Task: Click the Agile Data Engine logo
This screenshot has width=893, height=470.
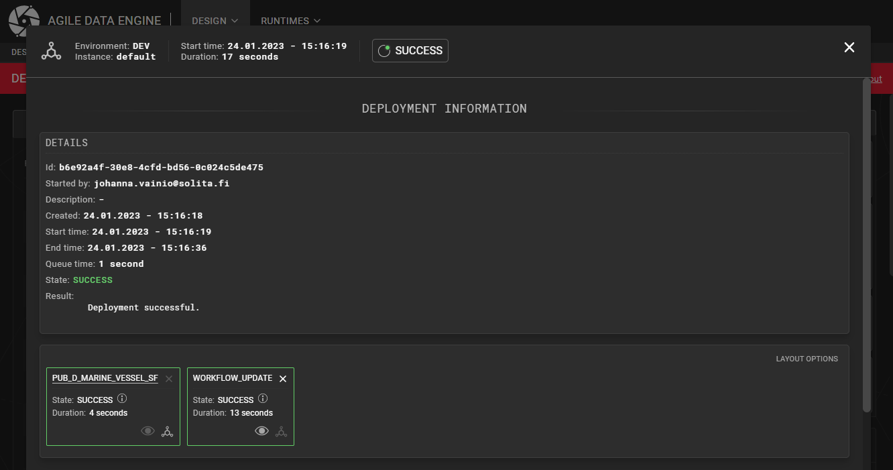Action: pyautogui.click(x=24, y=20)
